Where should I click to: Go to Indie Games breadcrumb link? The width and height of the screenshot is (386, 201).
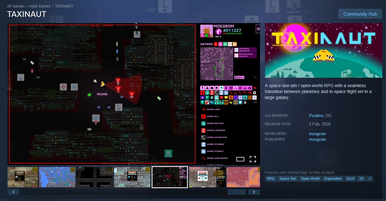40,6
